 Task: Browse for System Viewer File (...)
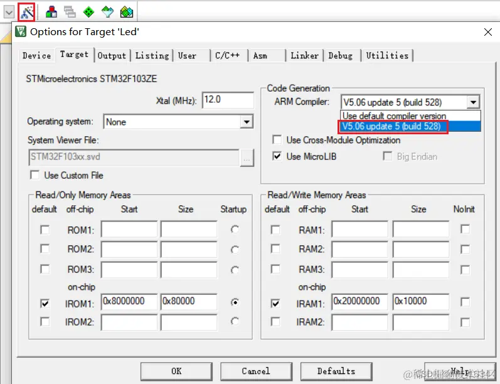[x=247, y=157]
